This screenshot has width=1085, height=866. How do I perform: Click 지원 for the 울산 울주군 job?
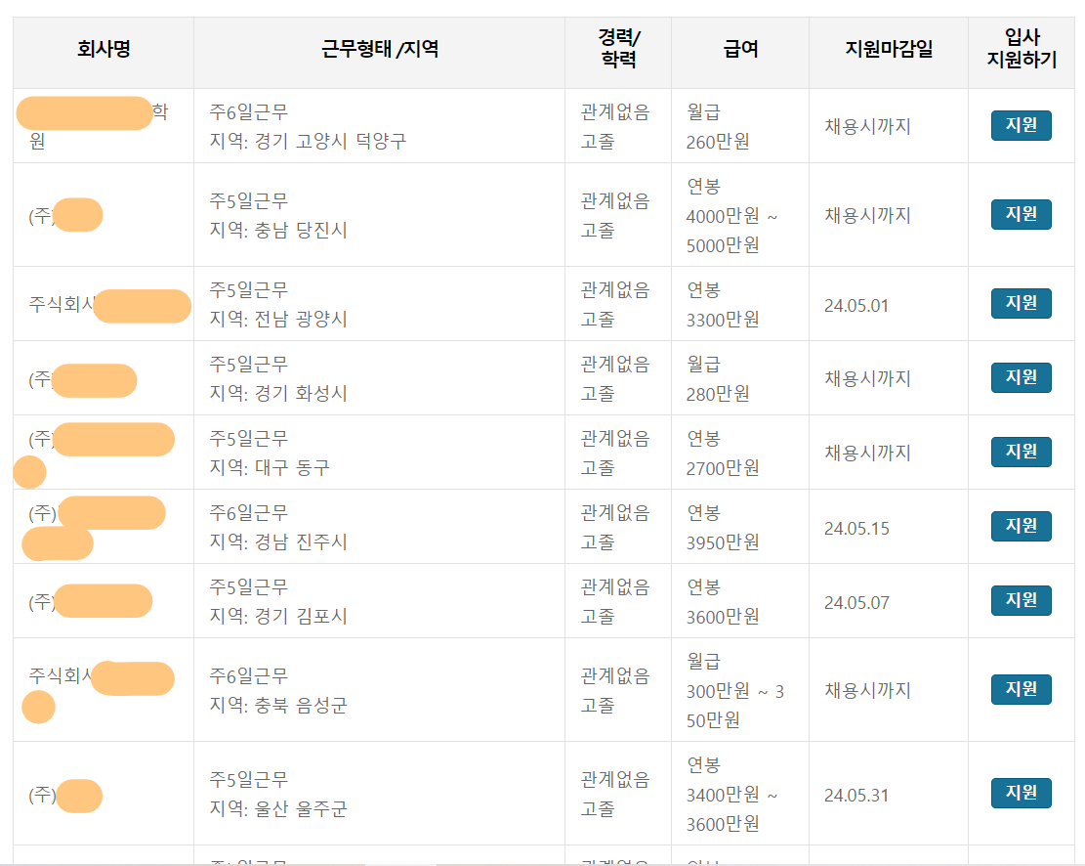click(x=1021, y=794)
